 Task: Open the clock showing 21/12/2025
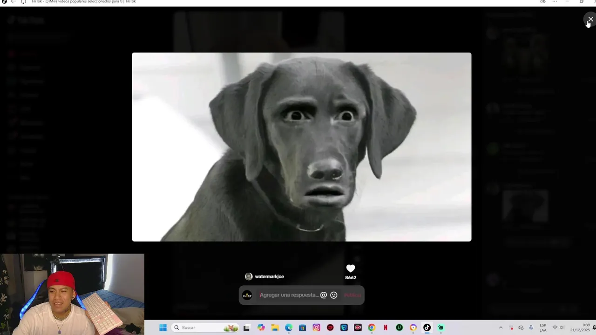click(580, 328)
